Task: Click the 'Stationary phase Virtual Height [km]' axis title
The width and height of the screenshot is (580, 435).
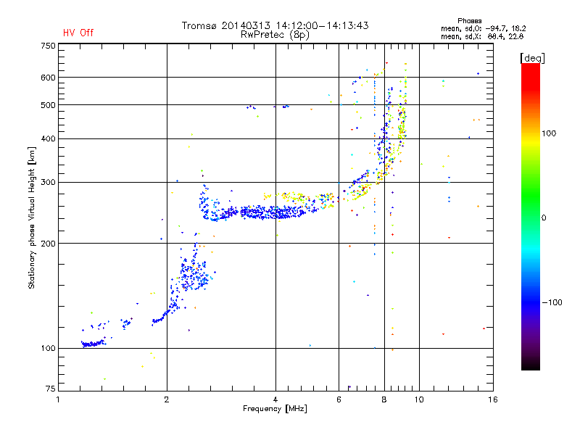Action: (x=31, y=217)
